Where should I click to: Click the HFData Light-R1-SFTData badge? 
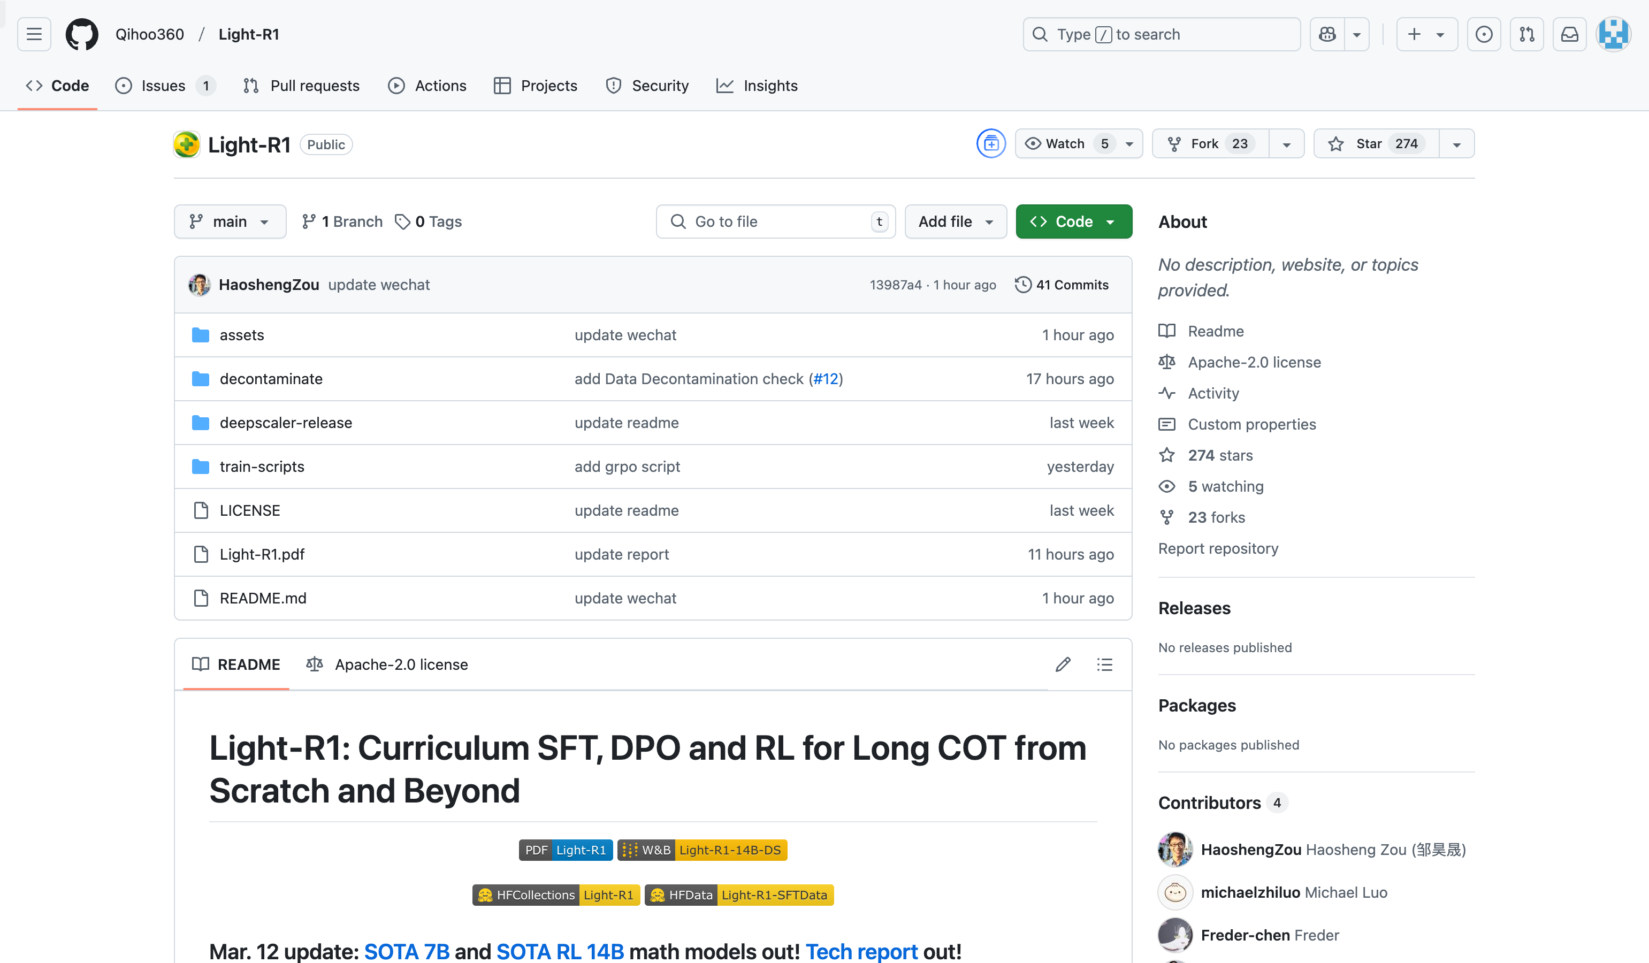pyautogui.click(x=739, y=895)
